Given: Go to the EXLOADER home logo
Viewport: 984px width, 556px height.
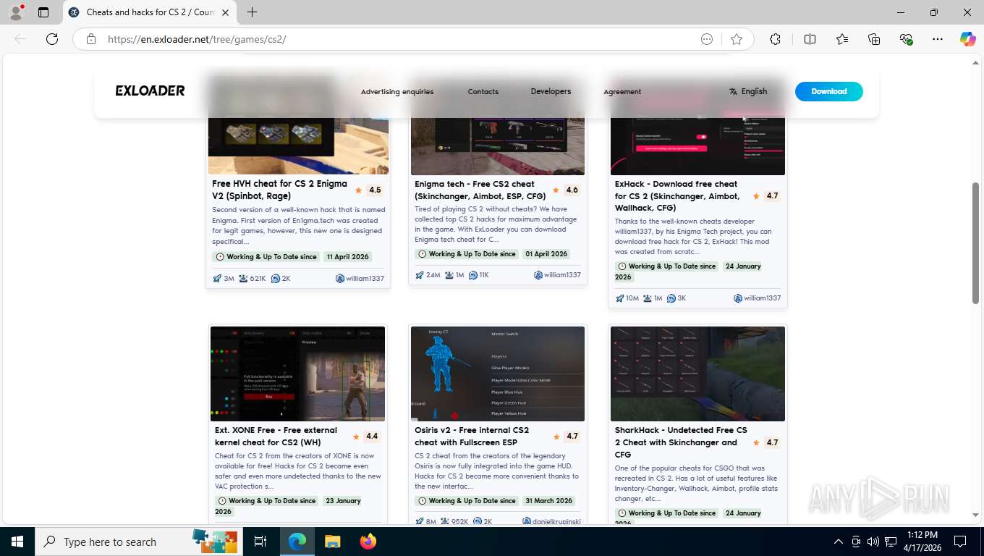Looking at the screenshot, I should [150, 91].
